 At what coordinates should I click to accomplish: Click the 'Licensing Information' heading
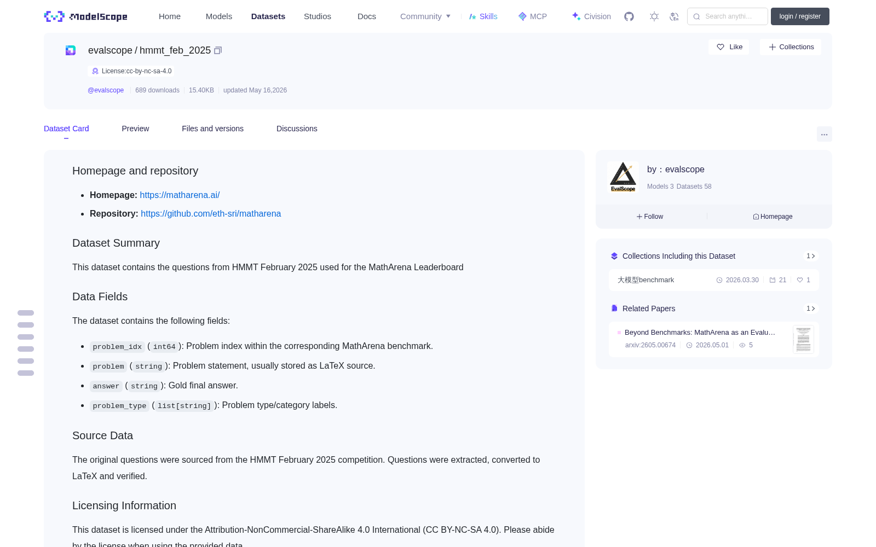pyautogui.click(x=124, y=505)
